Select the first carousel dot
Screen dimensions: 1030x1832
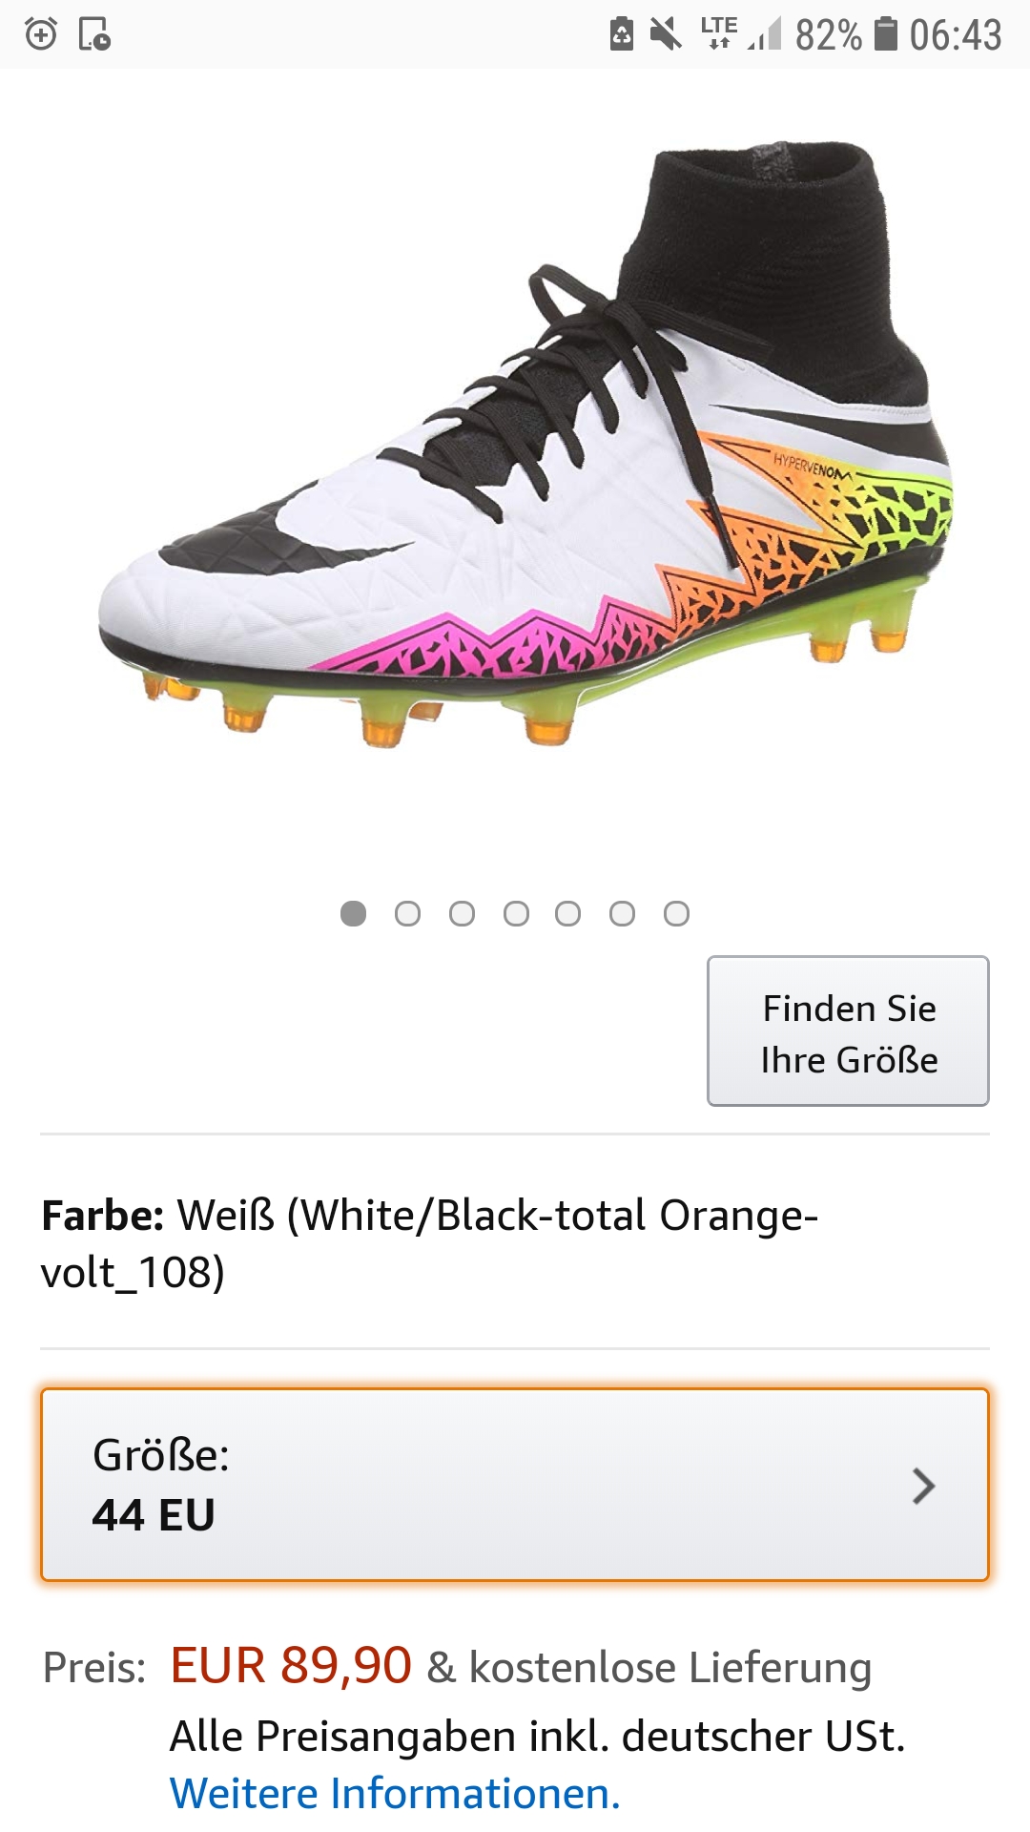[x=354, y=914]
